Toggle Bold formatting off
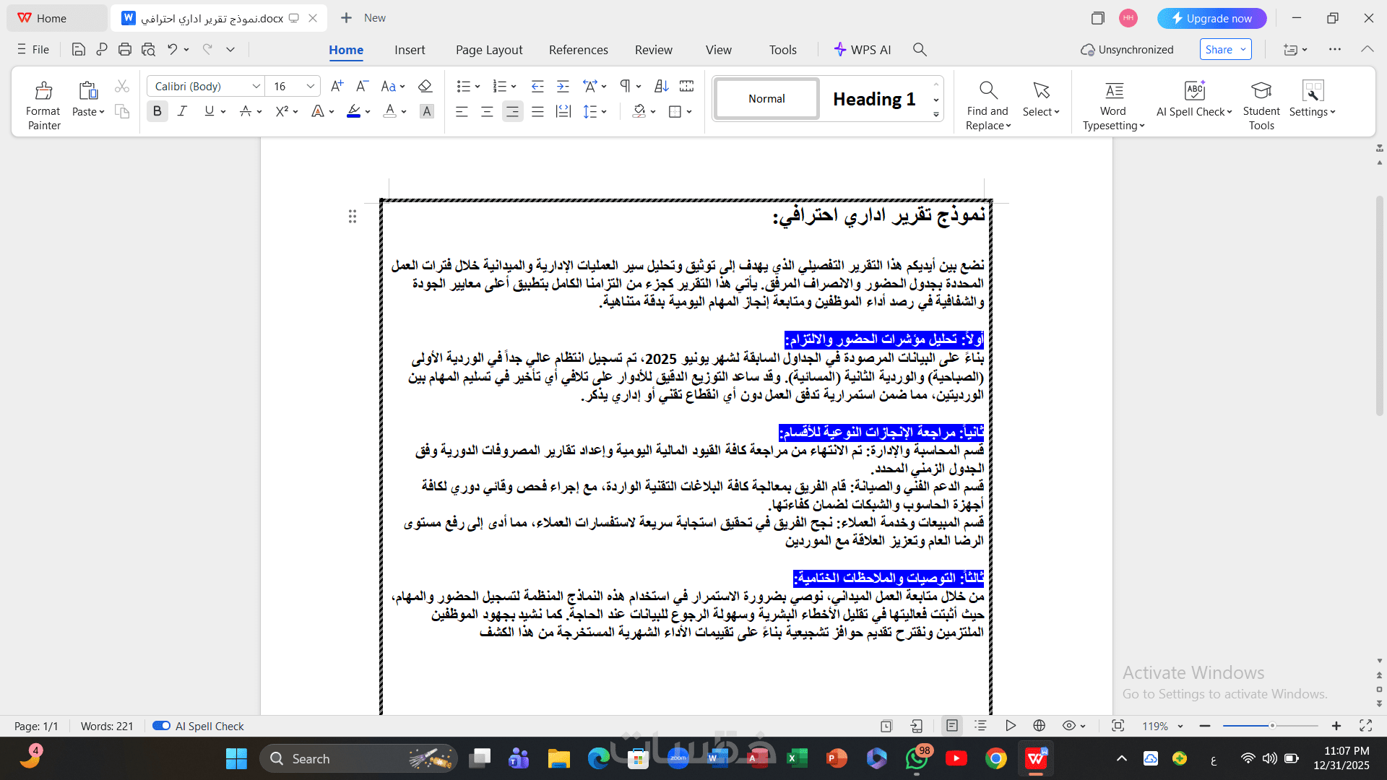 (157, 111)
